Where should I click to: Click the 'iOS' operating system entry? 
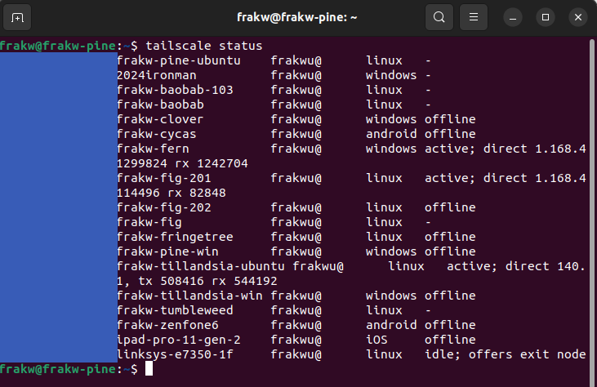tap(377, 340)
